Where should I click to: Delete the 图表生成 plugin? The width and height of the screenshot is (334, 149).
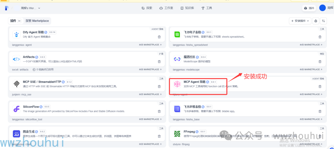(159, 136)
